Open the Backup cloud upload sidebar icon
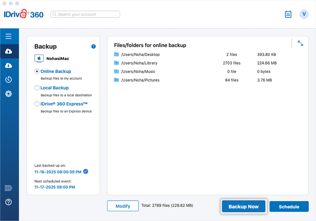Viewport: 316px width, 221px height. (9, 52)
